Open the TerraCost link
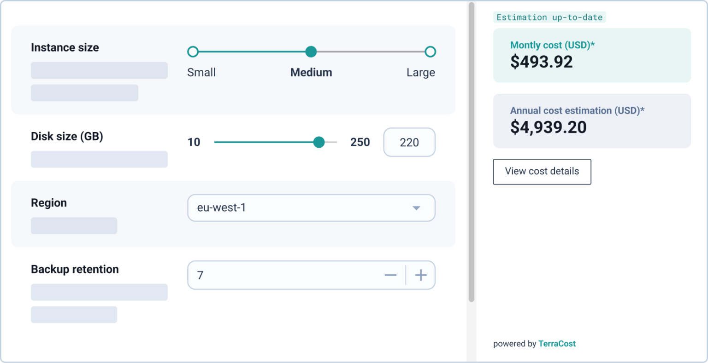 (x=557, y=343)
